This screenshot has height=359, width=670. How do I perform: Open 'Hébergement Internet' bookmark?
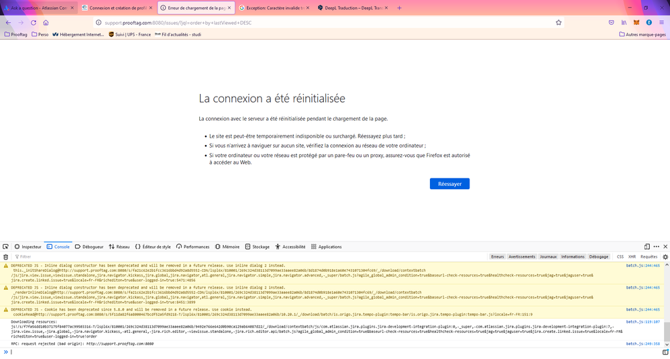coord(78,35)
